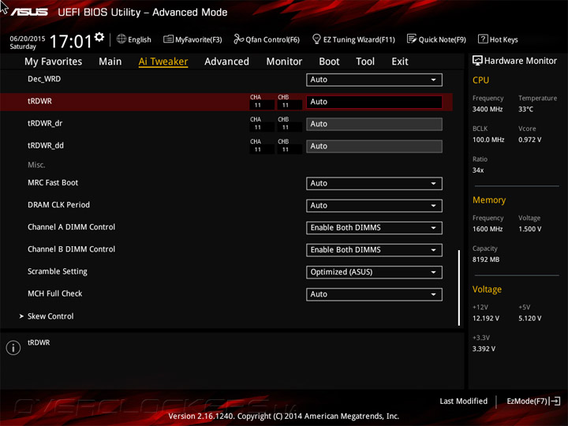
Task: Open Qfan Control(F6)
Action: [x=267, y=39]
